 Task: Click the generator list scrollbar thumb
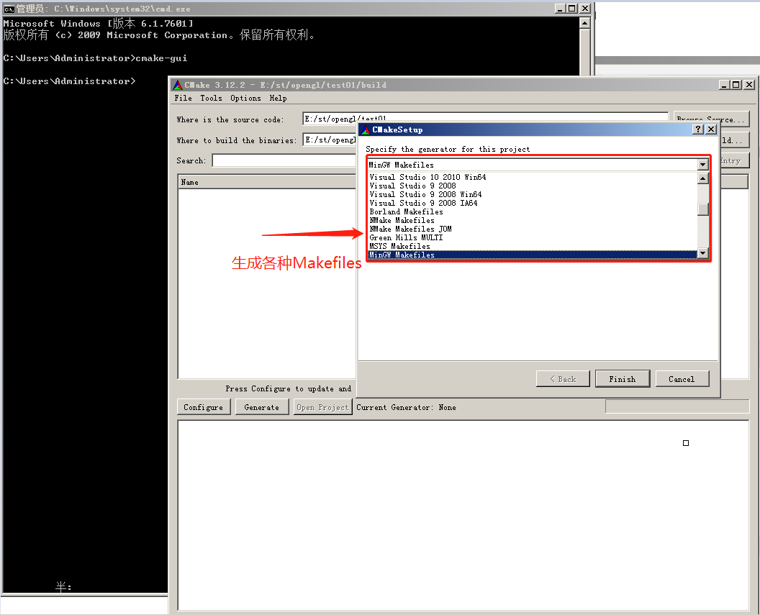703,209
